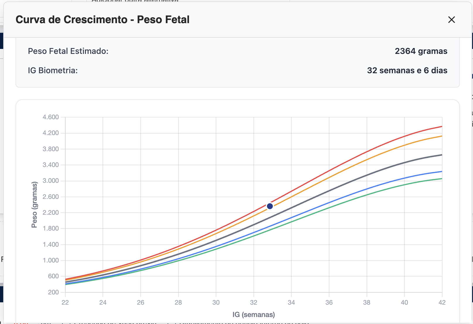
Task: Click the 4.600 y-axis tick label
Action: point(51,117)
